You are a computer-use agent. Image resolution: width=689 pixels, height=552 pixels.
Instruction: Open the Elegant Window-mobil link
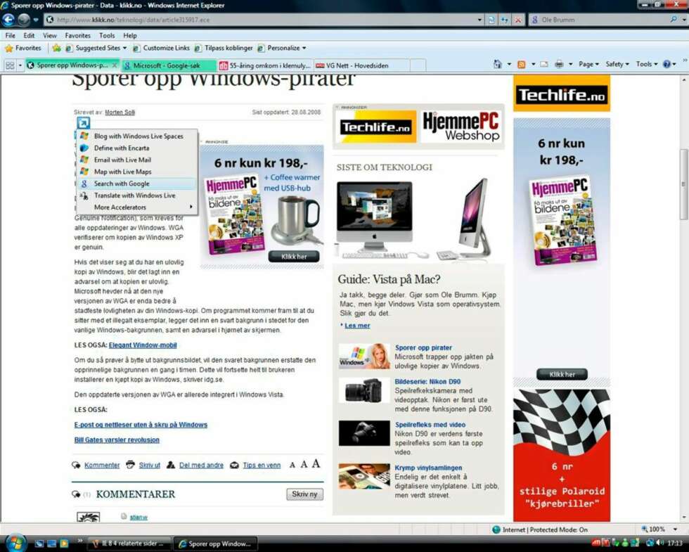[143, 345]
